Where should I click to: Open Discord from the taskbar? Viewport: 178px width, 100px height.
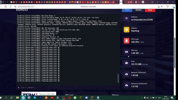(x=86, y=97)
